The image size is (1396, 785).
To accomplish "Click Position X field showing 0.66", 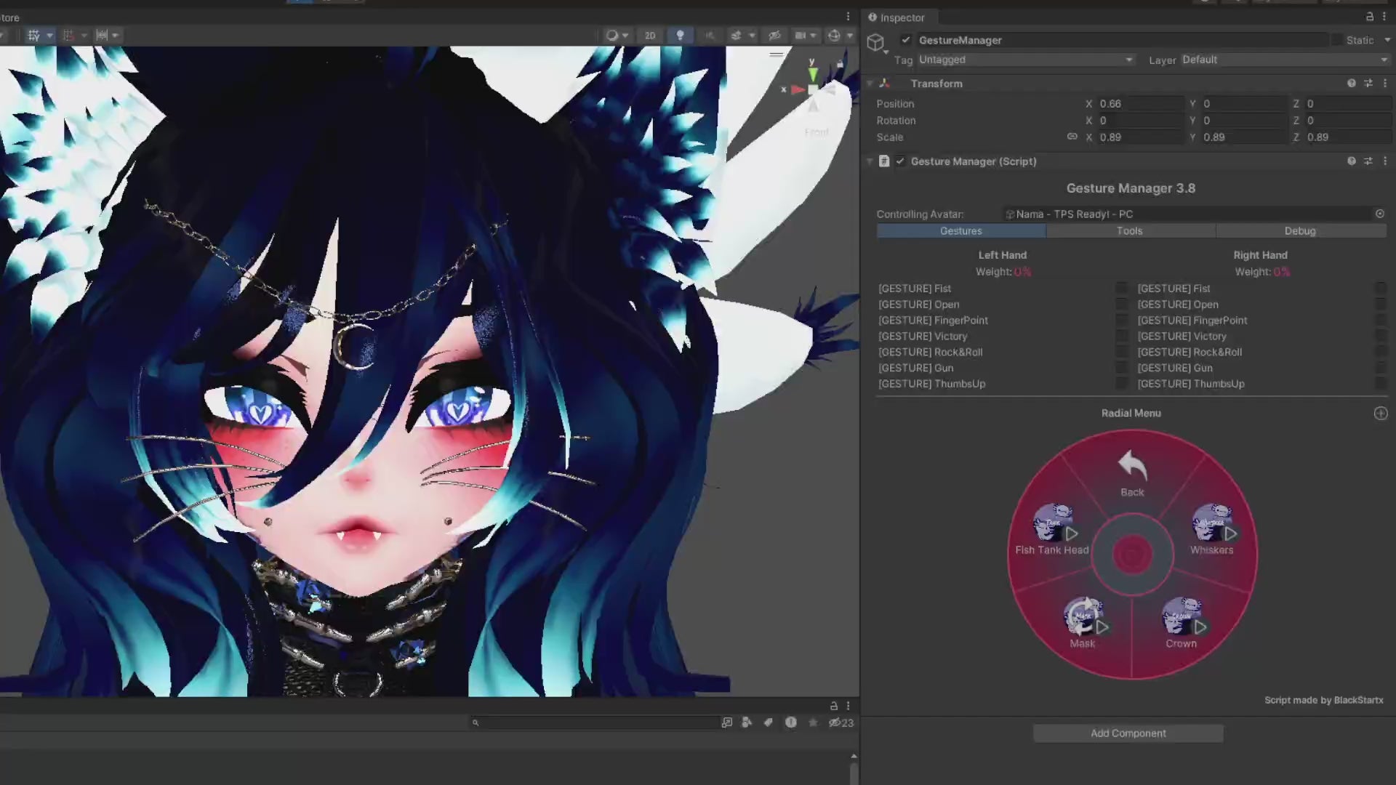I will 1140,104.
